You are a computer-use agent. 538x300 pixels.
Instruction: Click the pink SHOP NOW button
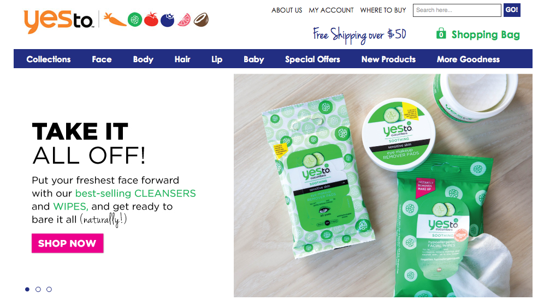click(67, 243)
